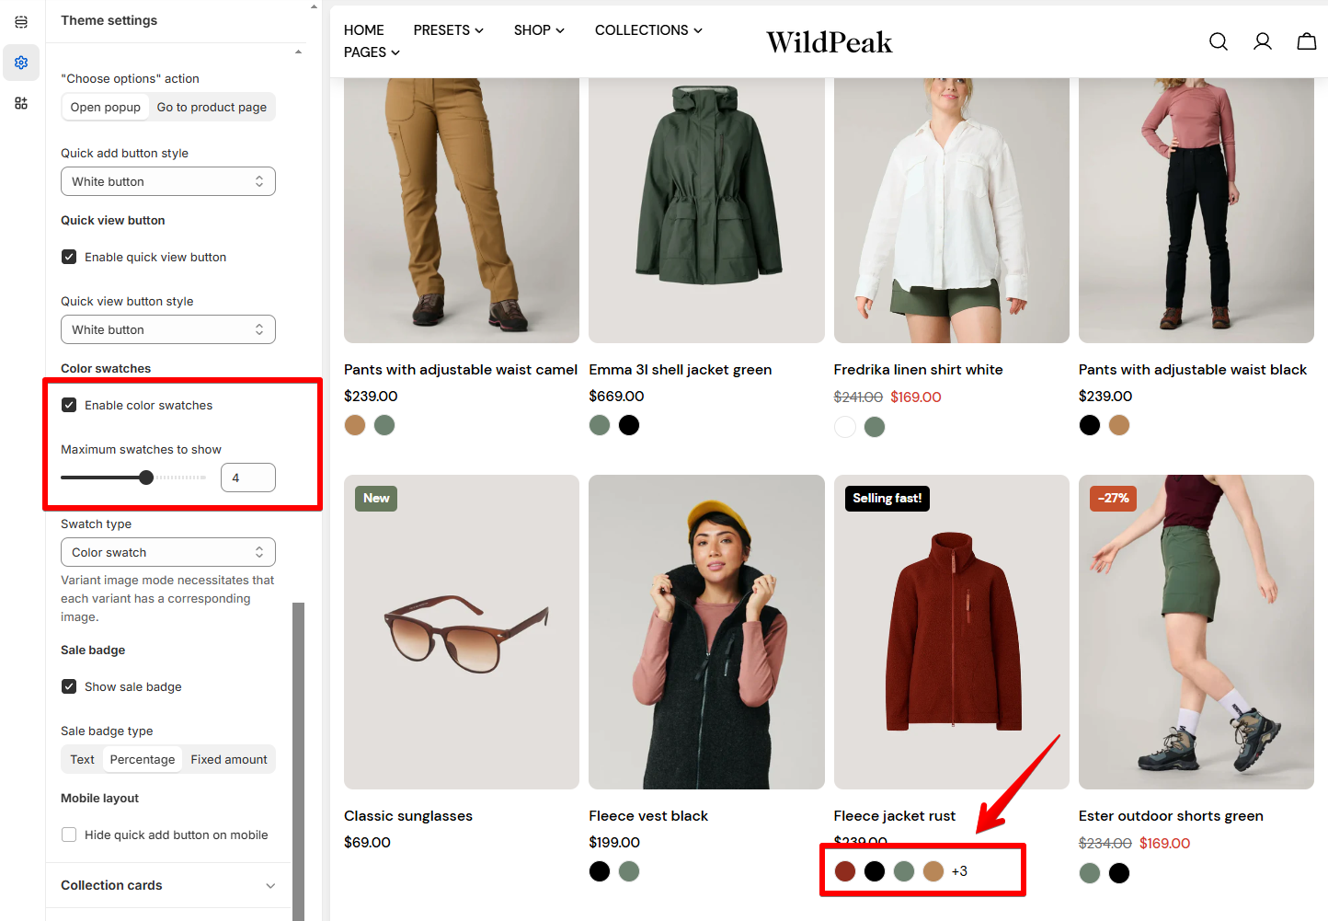The height and width of the screenshot is (921, 1328).
Task: Open the Swatch type dropdown
Action: click(168, 552)
